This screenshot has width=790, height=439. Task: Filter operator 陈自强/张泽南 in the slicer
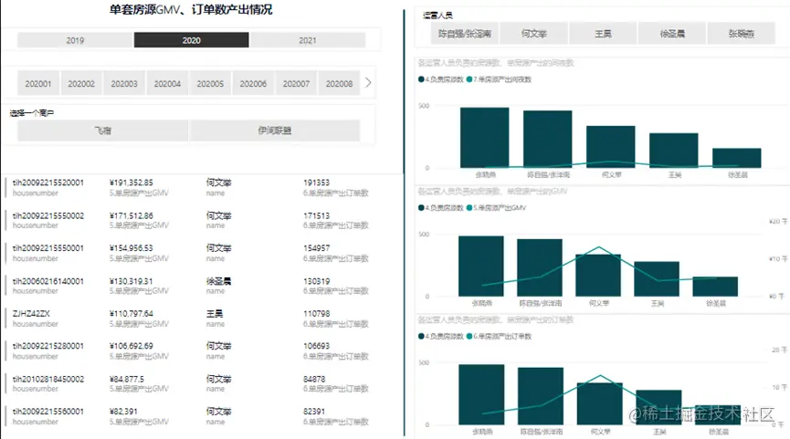[465, 34]
